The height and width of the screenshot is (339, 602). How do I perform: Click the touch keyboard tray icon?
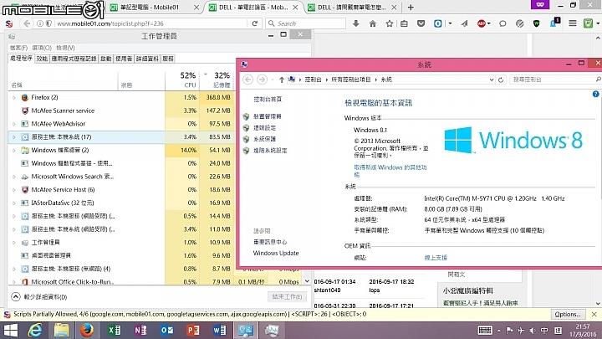(x=484, y=330)
